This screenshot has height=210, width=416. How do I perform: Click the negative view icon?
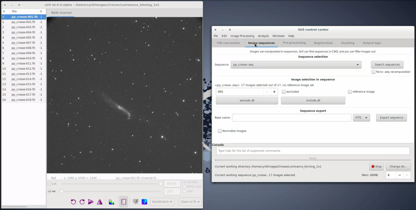tap(136, 202)
